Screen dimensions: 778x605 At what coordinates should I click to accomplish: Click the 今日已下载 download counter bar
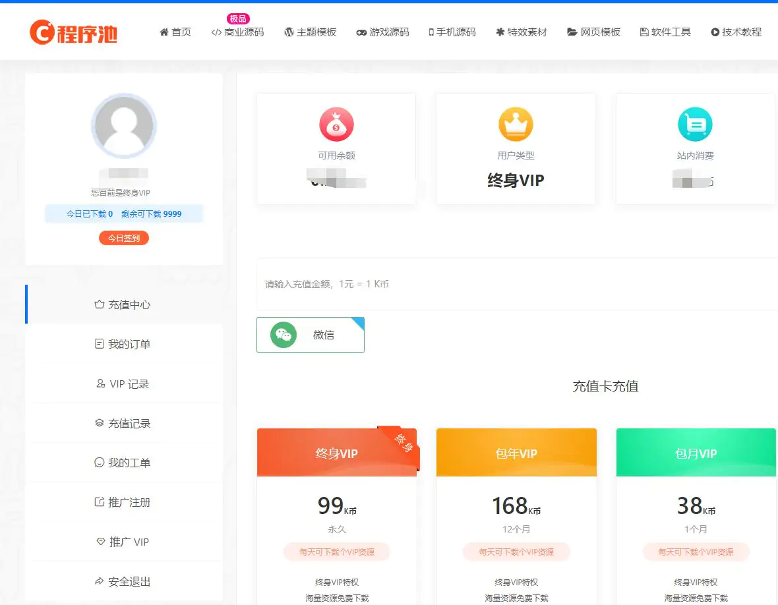coord(124,214)
